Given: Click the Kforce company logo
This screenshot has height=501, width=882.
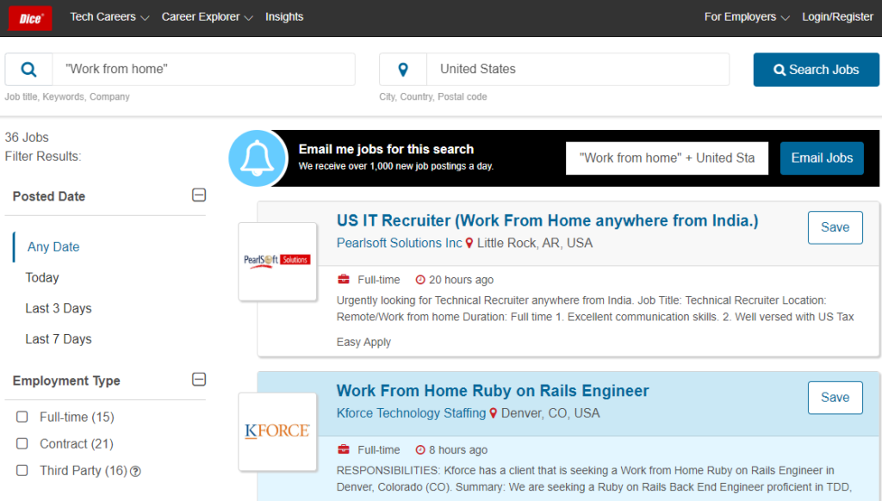Looking at the screenshot, I should pos(277,430).
